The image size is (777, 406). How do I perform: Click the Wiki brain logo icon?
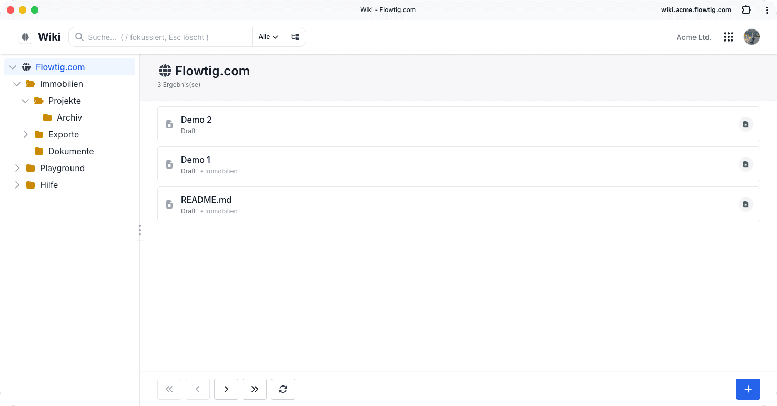pos(25,37)
